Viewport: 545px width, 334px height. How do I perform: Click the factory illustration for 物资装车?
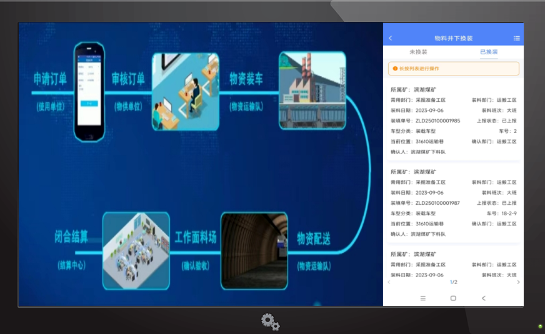(x=312, y=91)
